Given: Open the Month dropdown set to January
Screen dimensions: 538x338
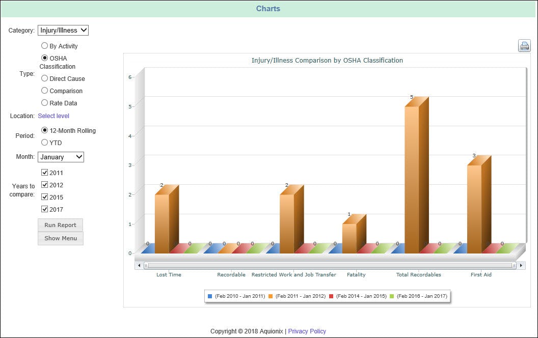Looking at the screenshot, I should point(61,157).
